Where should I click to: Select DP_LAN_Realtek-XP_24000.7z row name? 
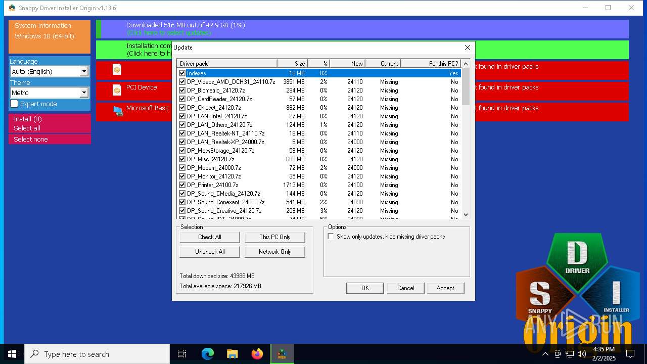[x=225, y=142]
